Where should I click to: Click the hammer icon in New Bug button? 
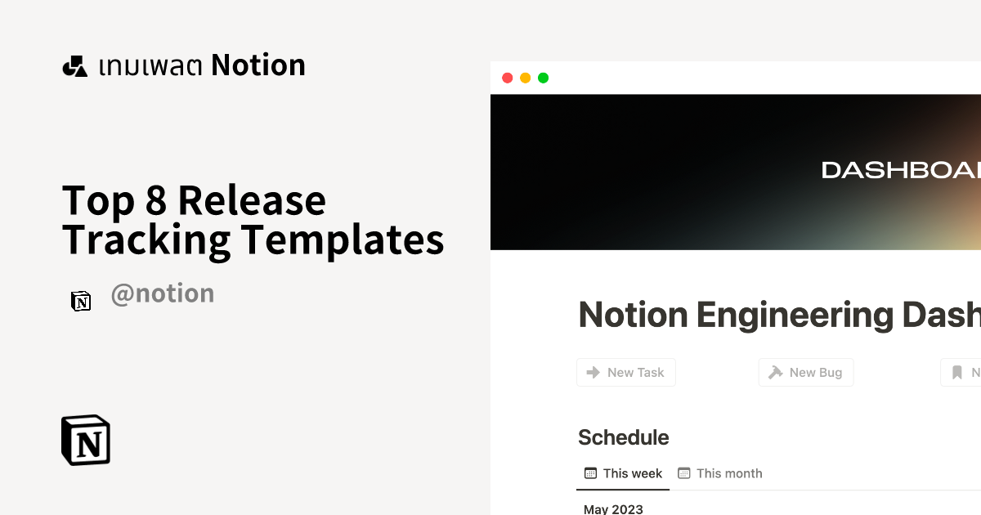773,372
